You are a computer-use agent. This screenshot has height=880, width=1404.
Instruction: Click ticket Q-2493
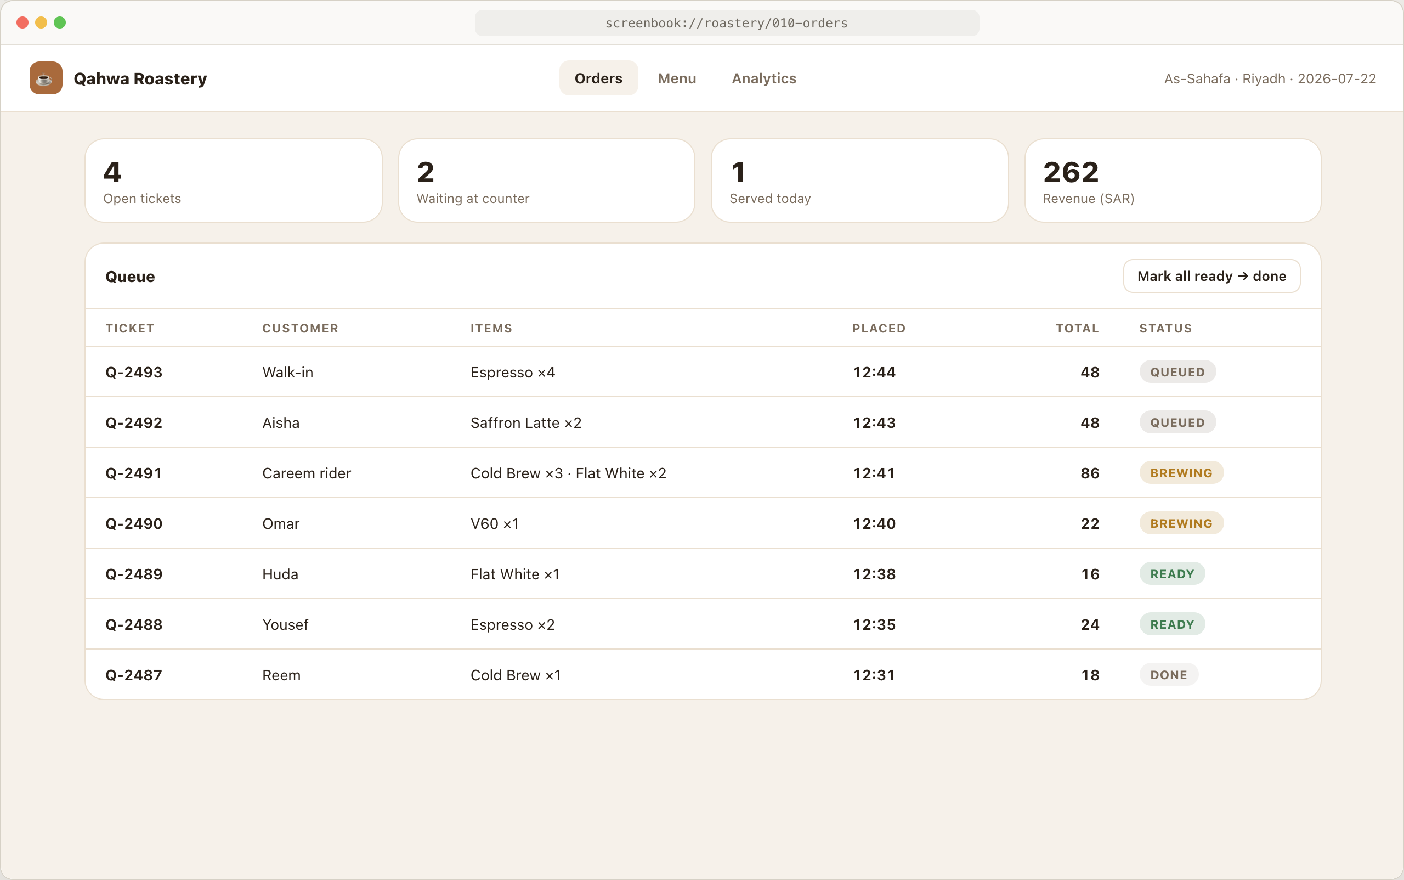tap(134, 372)
